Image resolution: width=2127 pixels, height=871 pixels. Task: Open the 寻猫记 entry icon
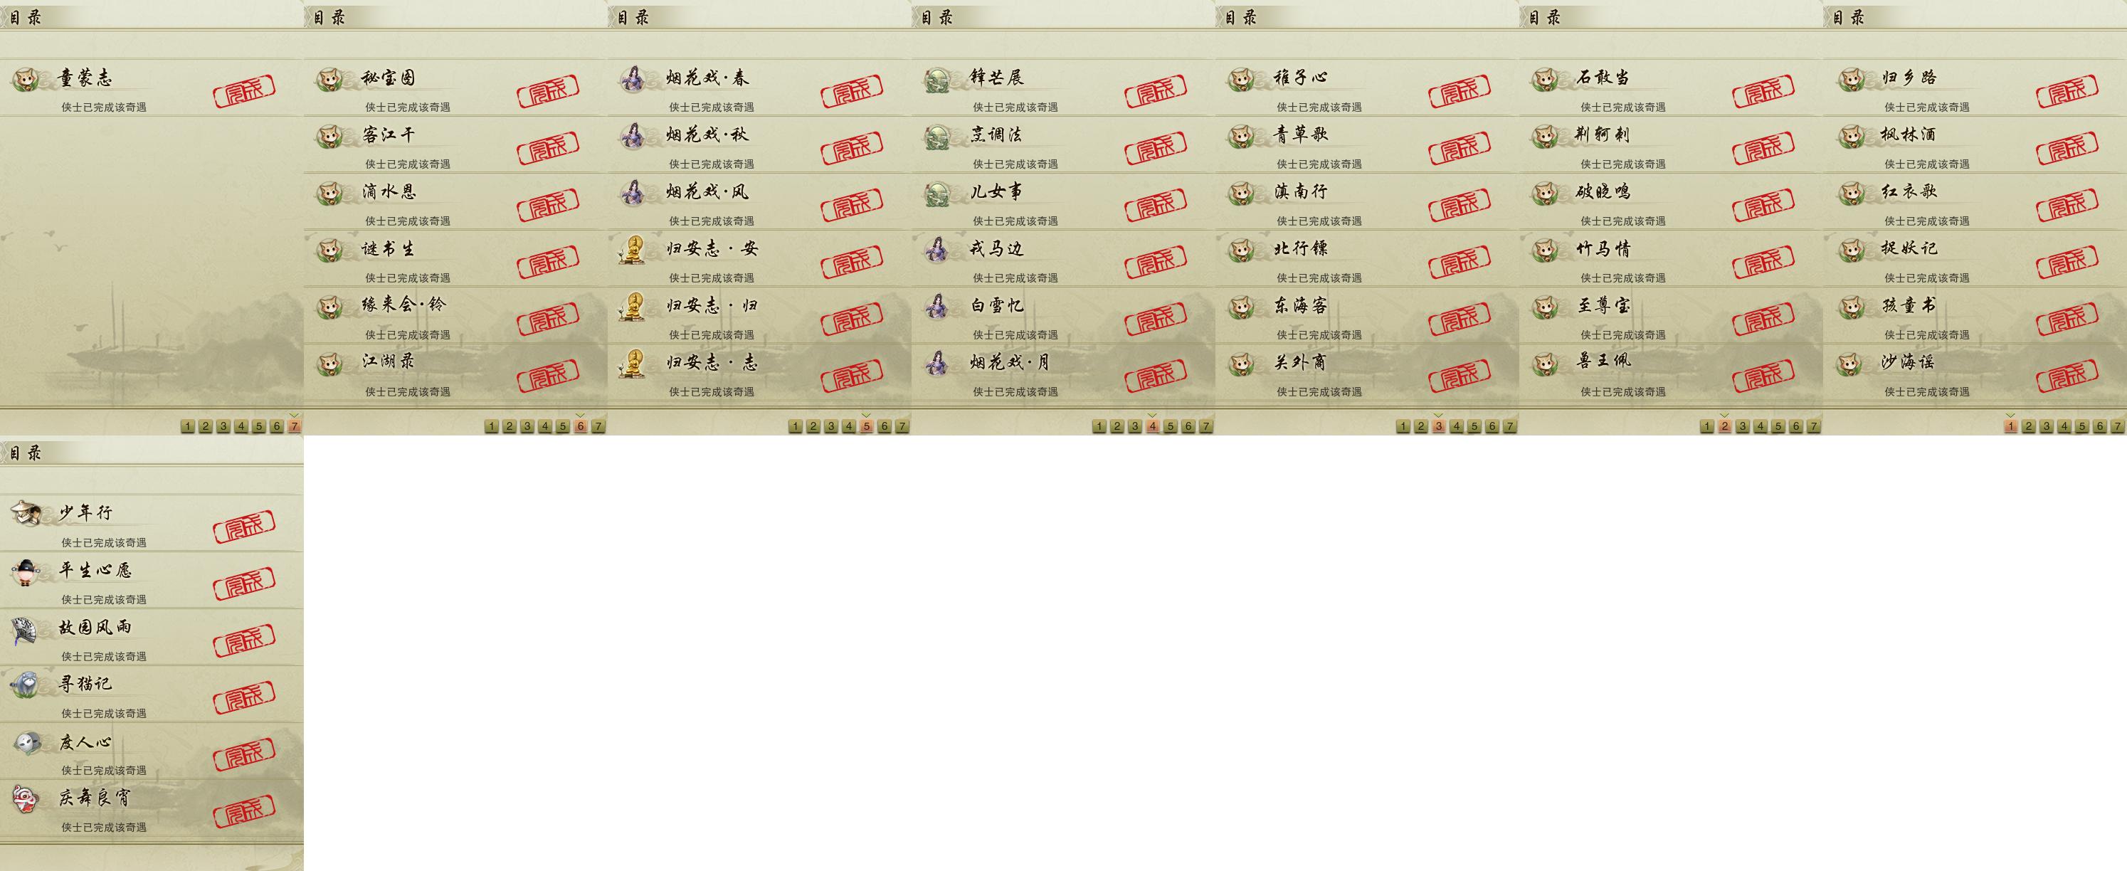coord(26,685)
